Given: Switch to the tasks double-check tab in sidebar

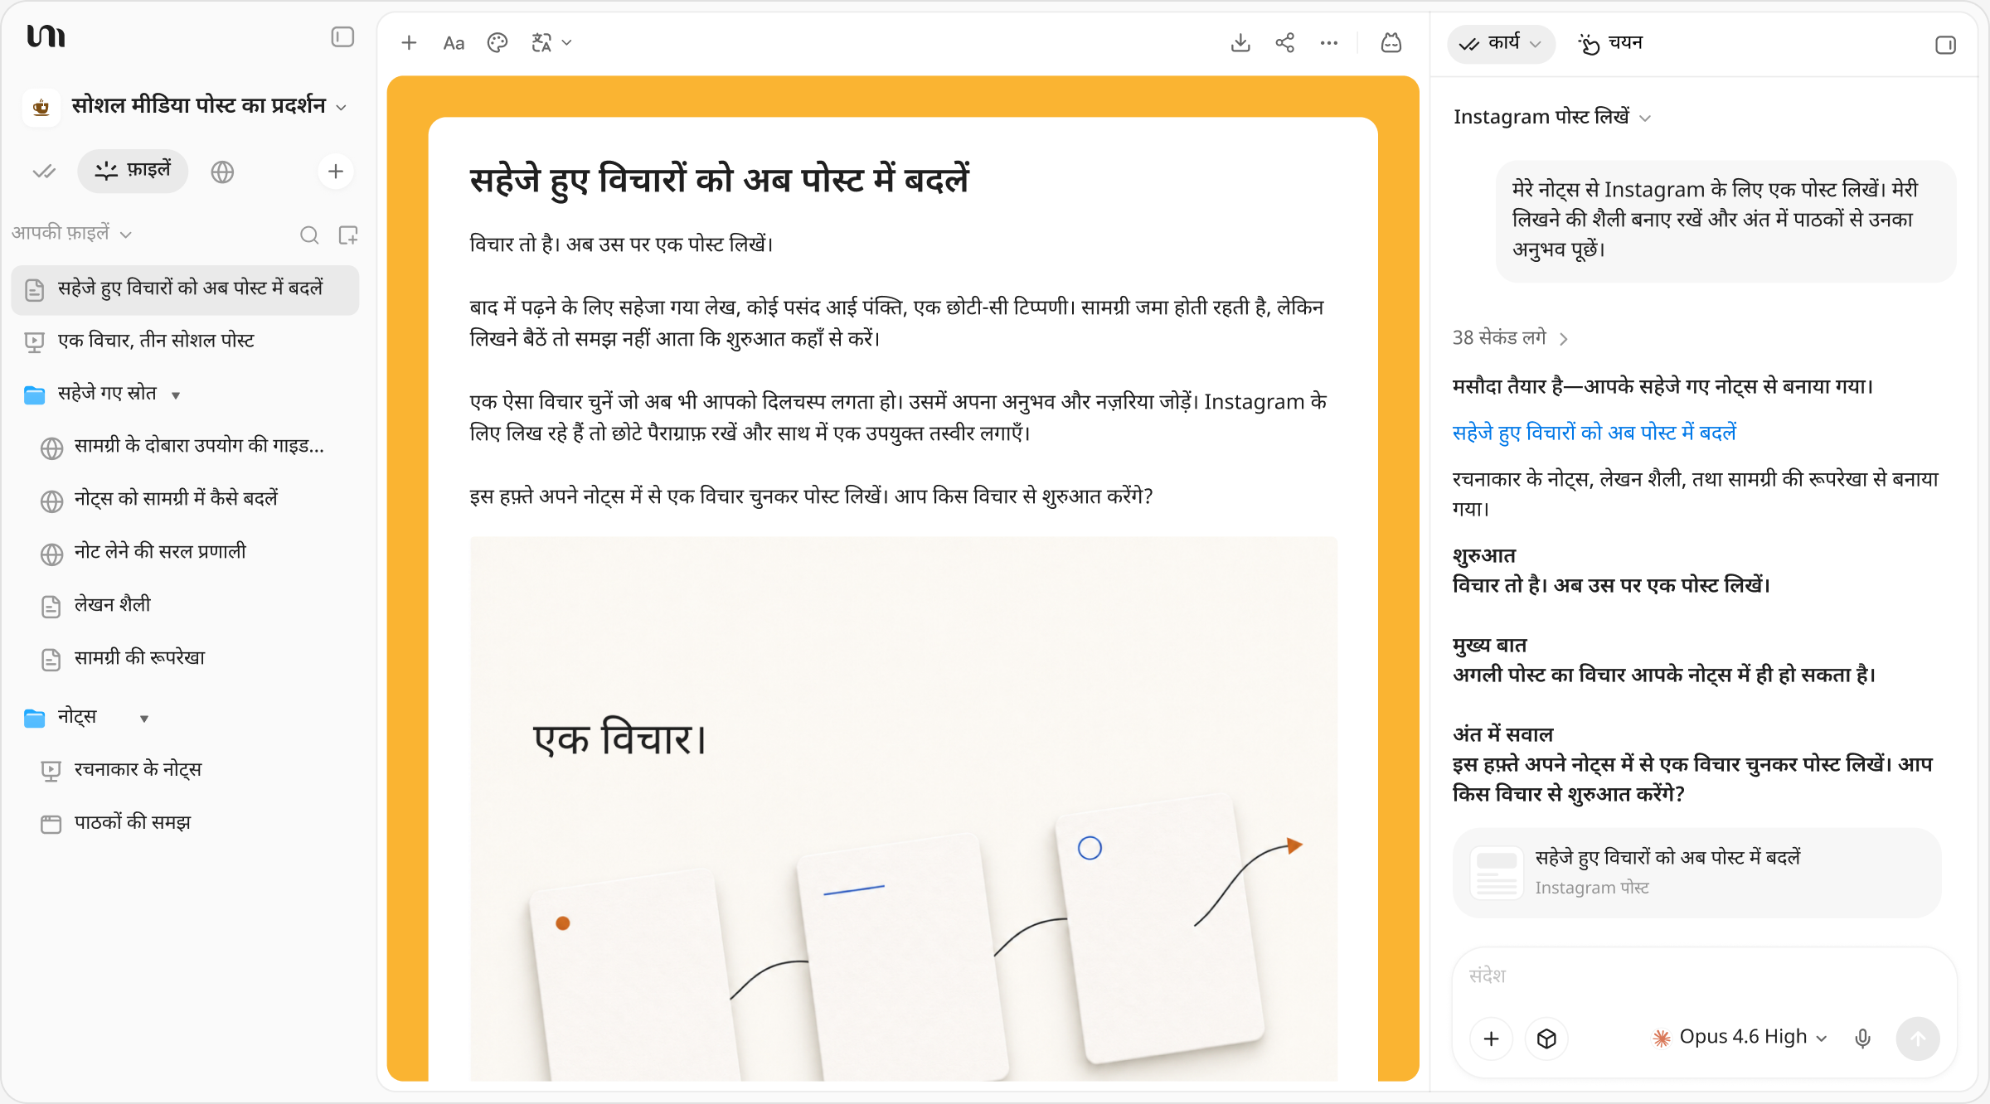Looking at the screenshot, I should (x=44, y=172).
